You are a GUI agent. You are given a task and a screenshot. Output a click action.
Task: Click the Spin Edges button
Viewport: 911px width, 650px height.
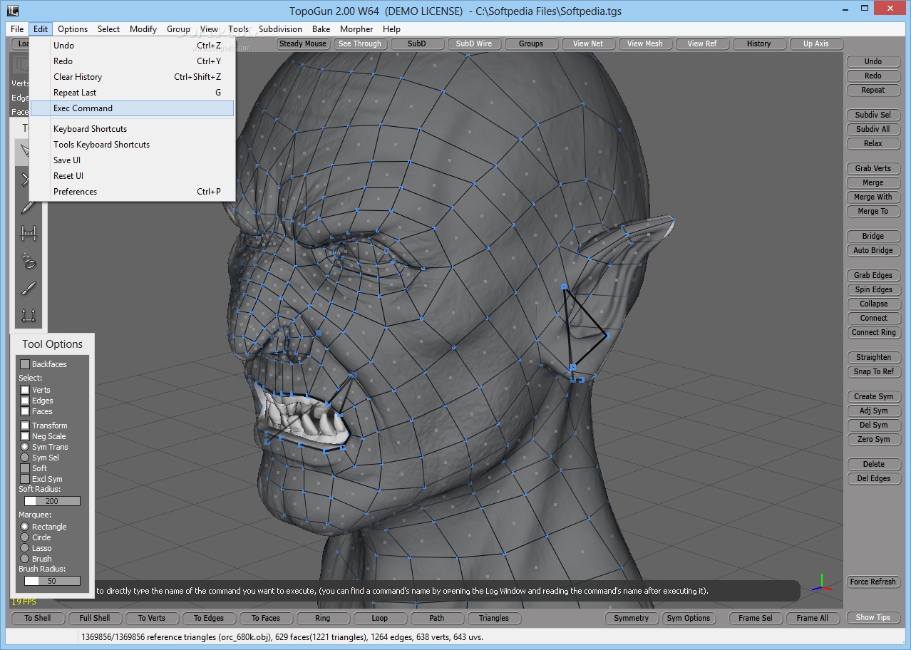coord(873,289)
